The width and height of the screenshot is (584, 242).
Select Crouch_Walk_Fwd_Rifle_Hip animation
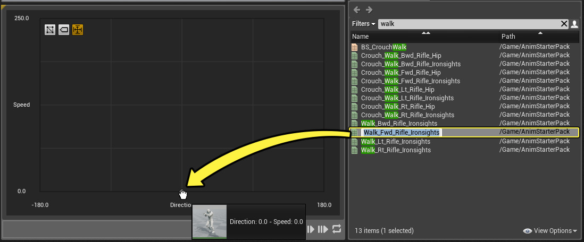coord(401,73)
